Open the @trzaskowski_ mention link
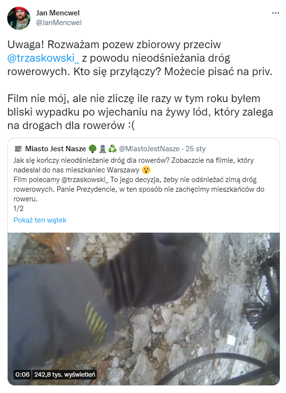This screenshot has width=286, height=393. (43, 58)
